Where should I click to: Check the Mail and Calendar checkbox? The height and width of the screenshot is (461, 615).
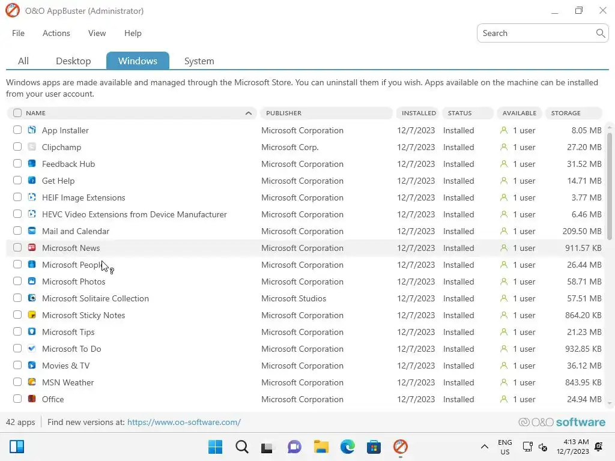tap(17, 230)
